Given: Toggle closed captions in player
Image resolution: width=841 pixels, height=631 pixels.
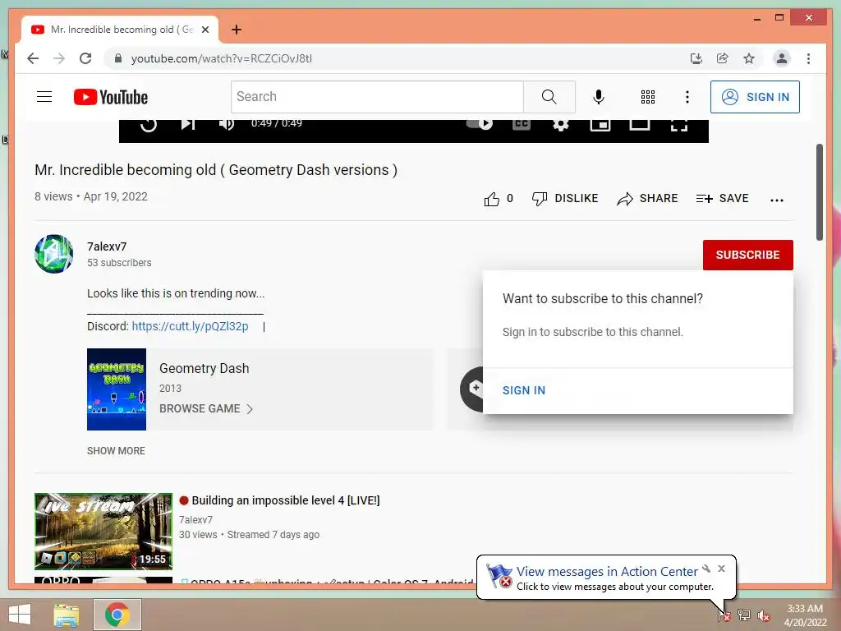Looking at the screenshot, I should [522, 124].
